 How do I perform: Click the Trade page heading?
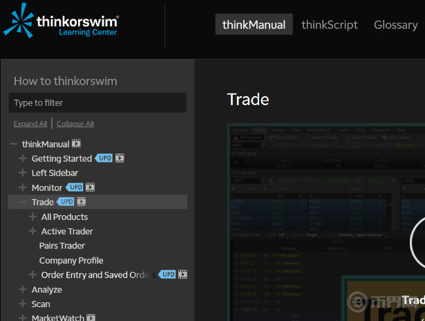[248, 100]
